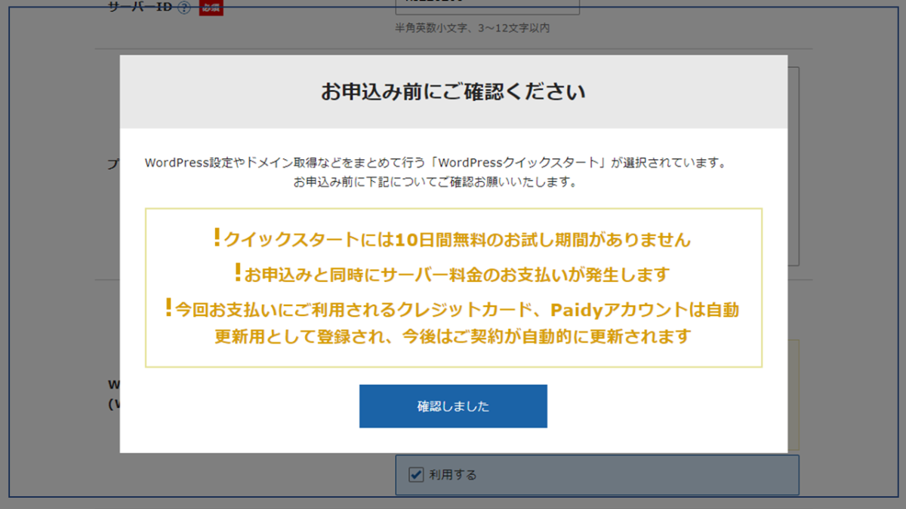The image size is (906, 509).
Task: Click the WordPressクイックスタート description sentence
Action: click(436, 163)
